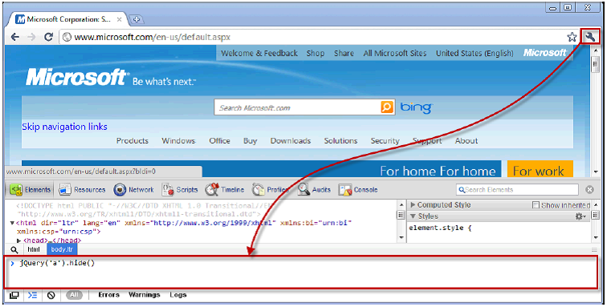Open the Solutions navigation menu
Image resolution: width=607 pixels, height=307 pixels.
click(340, 141)
